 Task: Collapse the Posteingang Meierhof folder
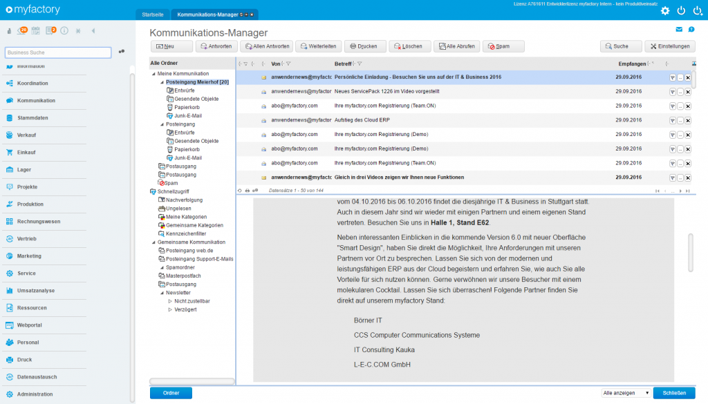162,82
